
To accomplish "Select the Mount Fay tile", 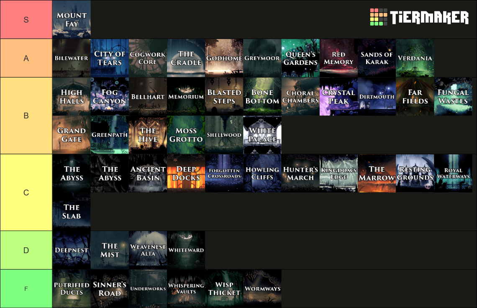I will coord(72,20).
